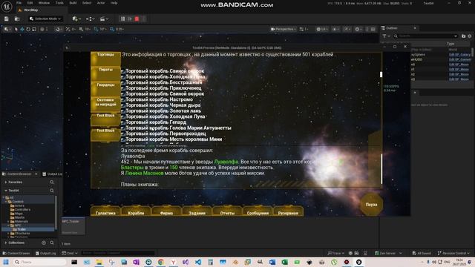Image resolution: width=475 pixels, height=267 pixels.
Task: Open viewport settings gear dropdown
Action: coord(358,29)
